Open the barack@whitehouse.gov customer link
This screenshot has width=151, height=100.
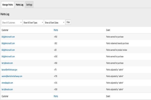9,70
